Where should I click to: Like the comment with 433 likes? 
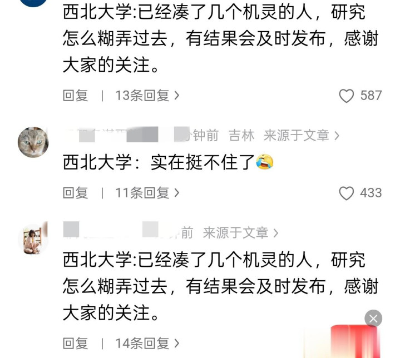pyautogui.click(x=346, y=193)
